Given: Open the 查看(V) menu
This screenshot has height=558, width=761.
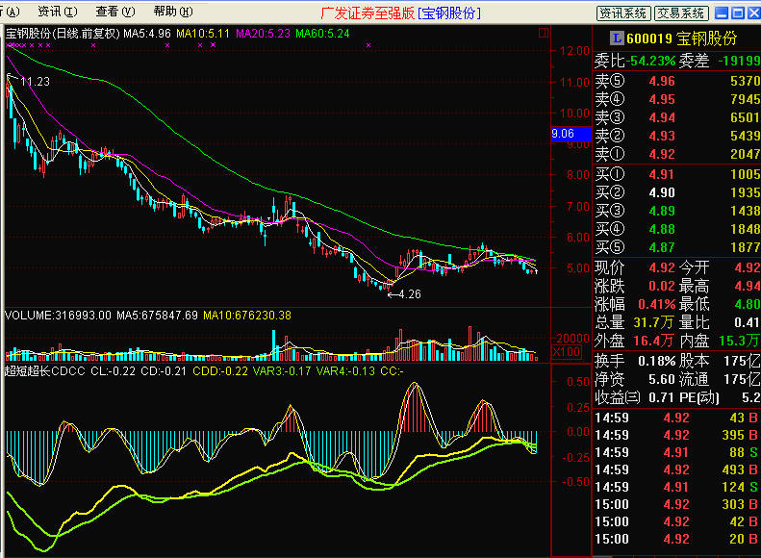Looking at the screenshot, I should [x=115, y=12].
